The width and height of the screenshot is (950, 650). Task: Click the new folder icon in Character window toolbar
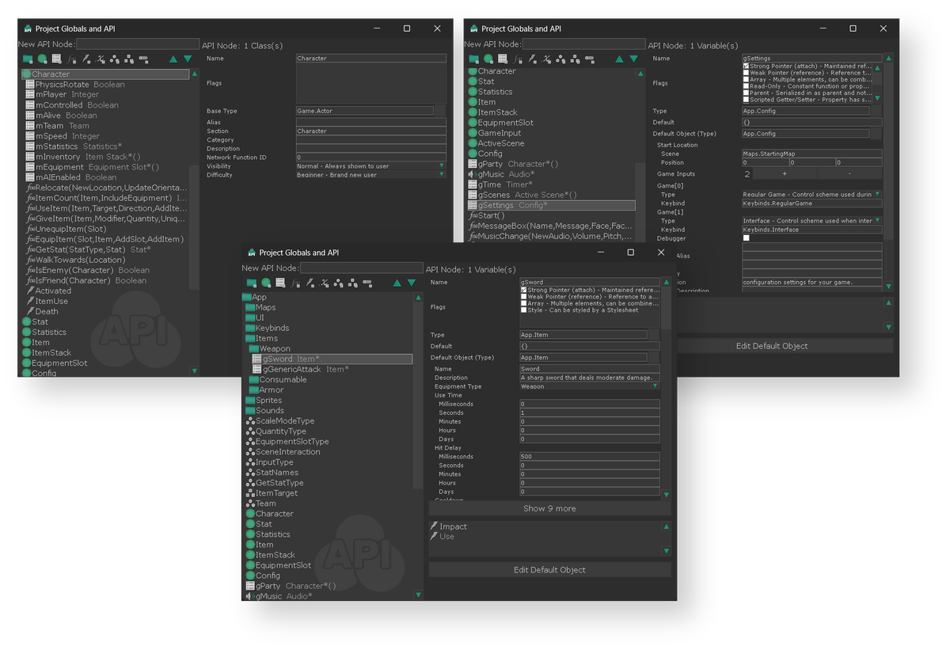28,59
